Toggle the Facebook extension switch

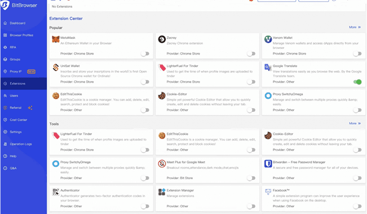[357, 206]
